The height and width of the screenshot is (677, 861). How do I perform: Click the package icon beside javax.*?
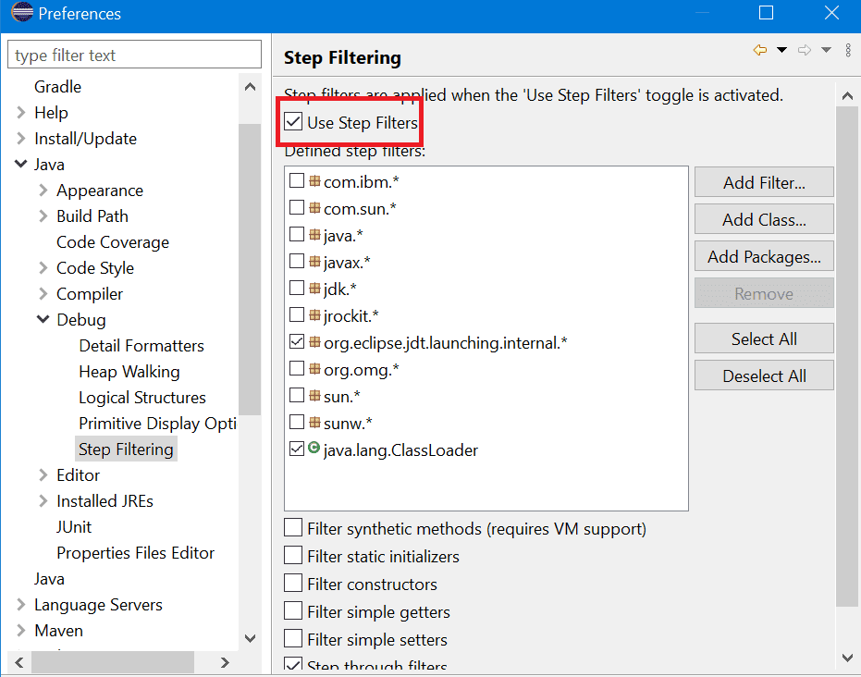point(314,263)
